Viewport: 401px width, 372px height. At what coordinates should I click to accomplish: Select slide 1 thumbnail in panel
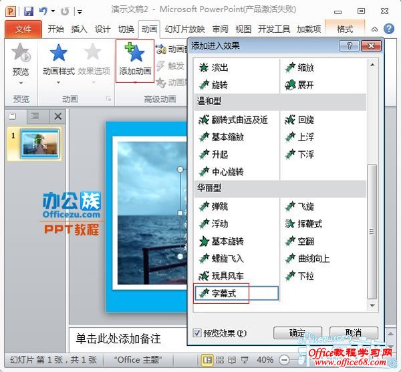click(40, 144)
